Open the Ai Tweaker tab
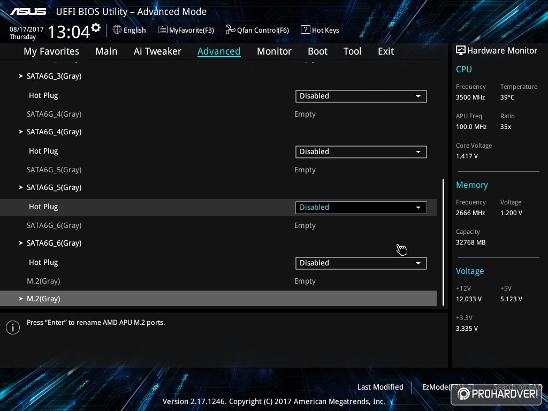 [x=157, y=51]
